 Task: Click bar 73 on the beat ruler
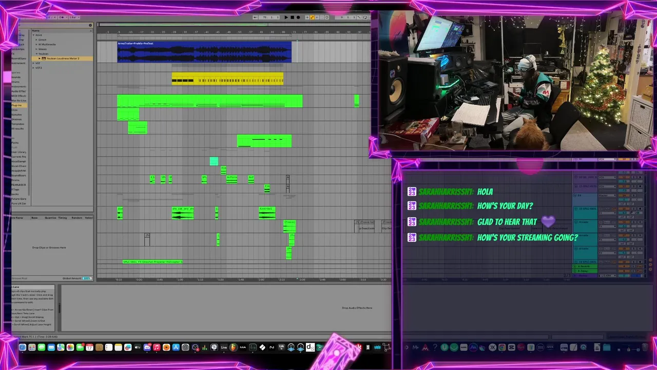coord(294,32)
